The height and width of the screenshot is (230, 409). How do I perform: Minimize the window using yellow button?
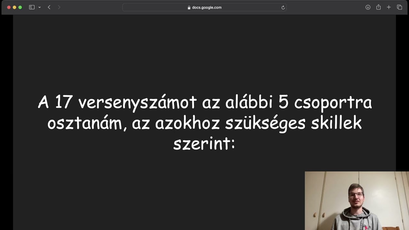pos(14,7)
